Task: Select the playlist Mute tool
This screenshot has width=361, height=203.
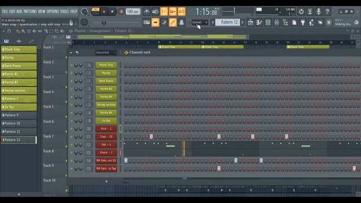Action: [34, 31]
